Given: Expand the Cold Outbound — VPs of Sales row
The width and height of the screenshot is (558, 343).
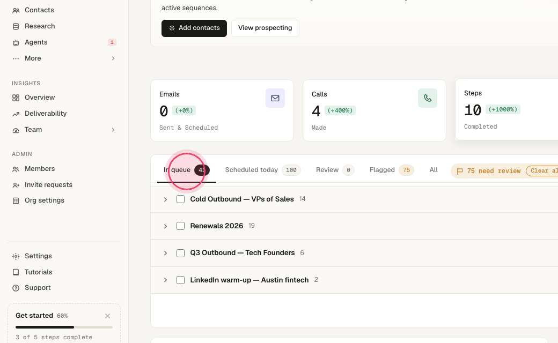Looking at the screenshot, I should point(165,199).
